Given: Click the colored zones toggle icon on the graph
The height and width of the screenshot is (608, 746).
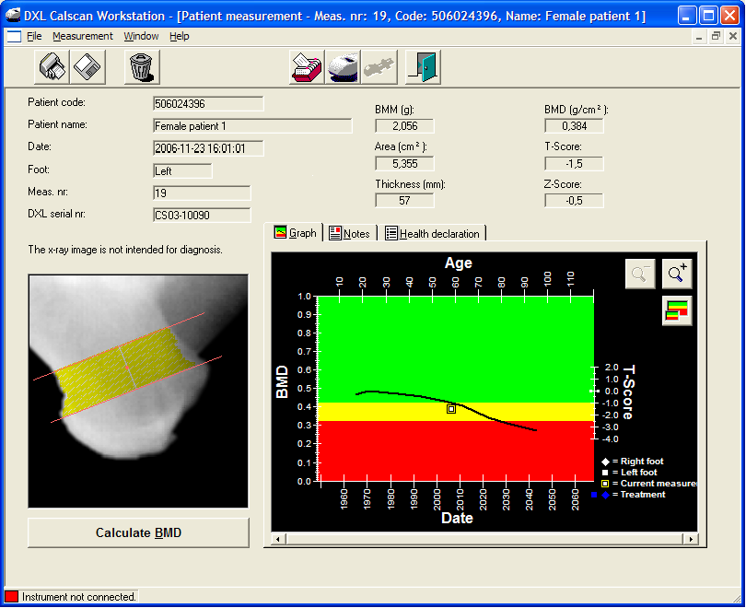Looking at the screenshot, I should (x=677, y=310).
